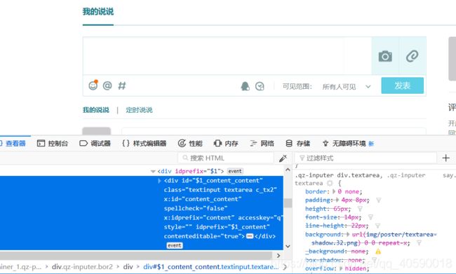Viewport: 456px width, 274px height.
Task: Click markup scrollbar down arrow
Action: click(x=288, y=247)
